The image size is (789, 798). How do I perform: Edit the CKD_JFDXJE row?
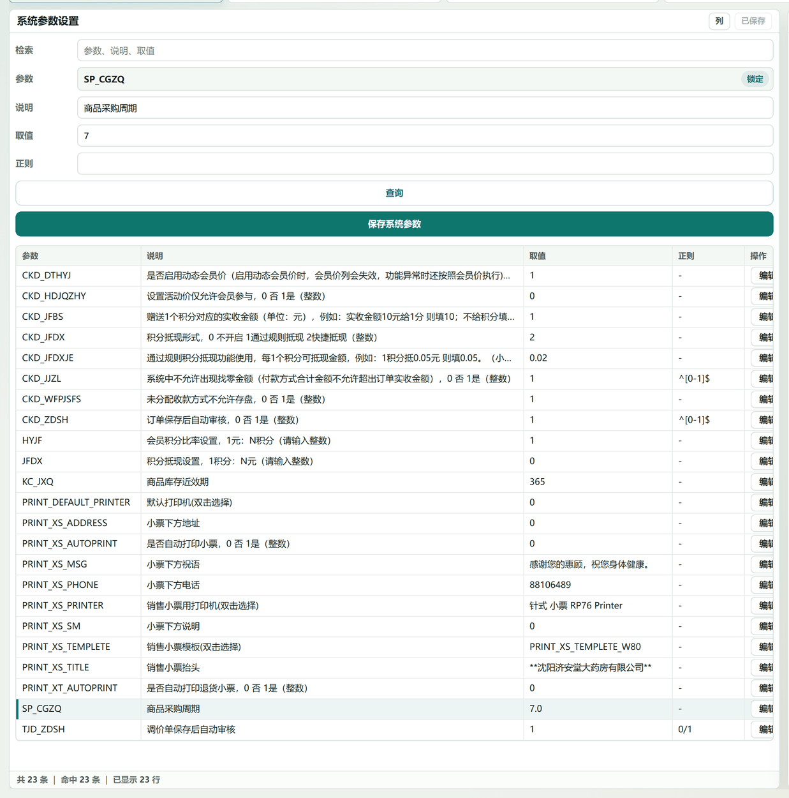point(762,358)
